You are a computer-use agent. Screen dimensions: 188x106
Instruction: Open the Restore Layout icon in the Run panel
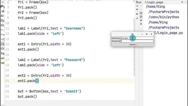137,14
